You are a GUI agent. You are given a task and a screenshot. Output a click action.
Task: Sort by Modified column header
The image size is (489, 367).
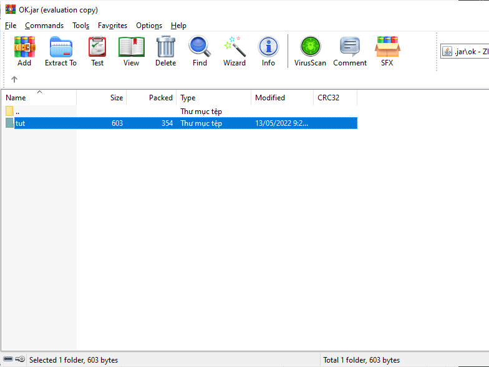click(282, 97)
